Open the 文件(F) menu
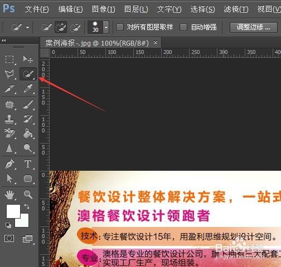The width and height of the screenshot is (281, 267). point(37,9)
